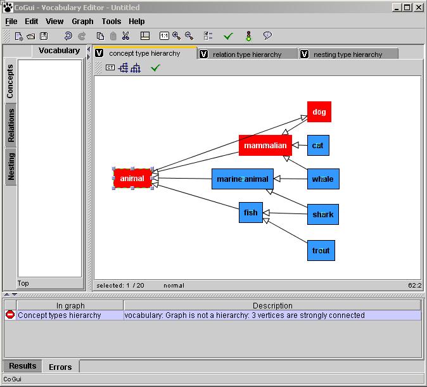Image resolution: width=427 pixels, height=387 pixels.
Task: Click the traffic light icon
Action: click(x=248, y=36)
